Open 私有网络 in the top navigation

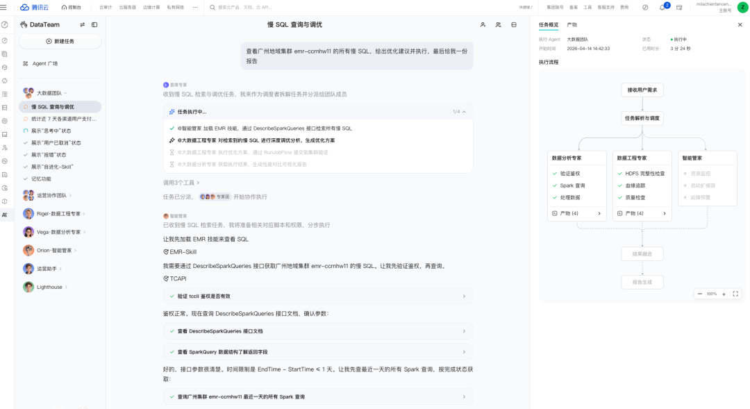[175, 7]
